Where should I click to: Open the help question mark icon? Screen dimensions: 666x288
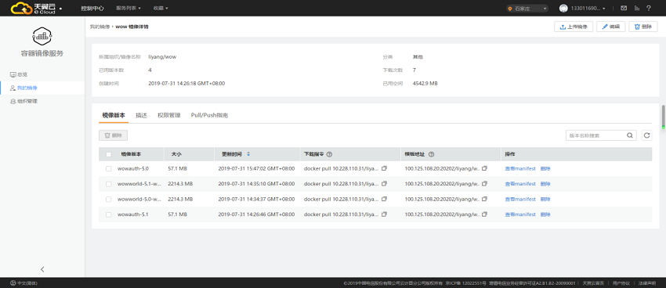(x=649, y=8)
